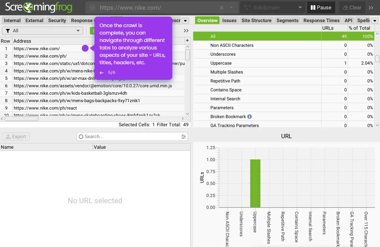This screenshot has width=380, height=247.
Task: Select row https://www.nike.com/ph/
Action: (x=93, y=56)
